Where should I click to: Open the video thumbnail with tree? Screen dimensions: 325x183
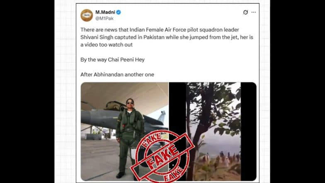click(213, 132)
